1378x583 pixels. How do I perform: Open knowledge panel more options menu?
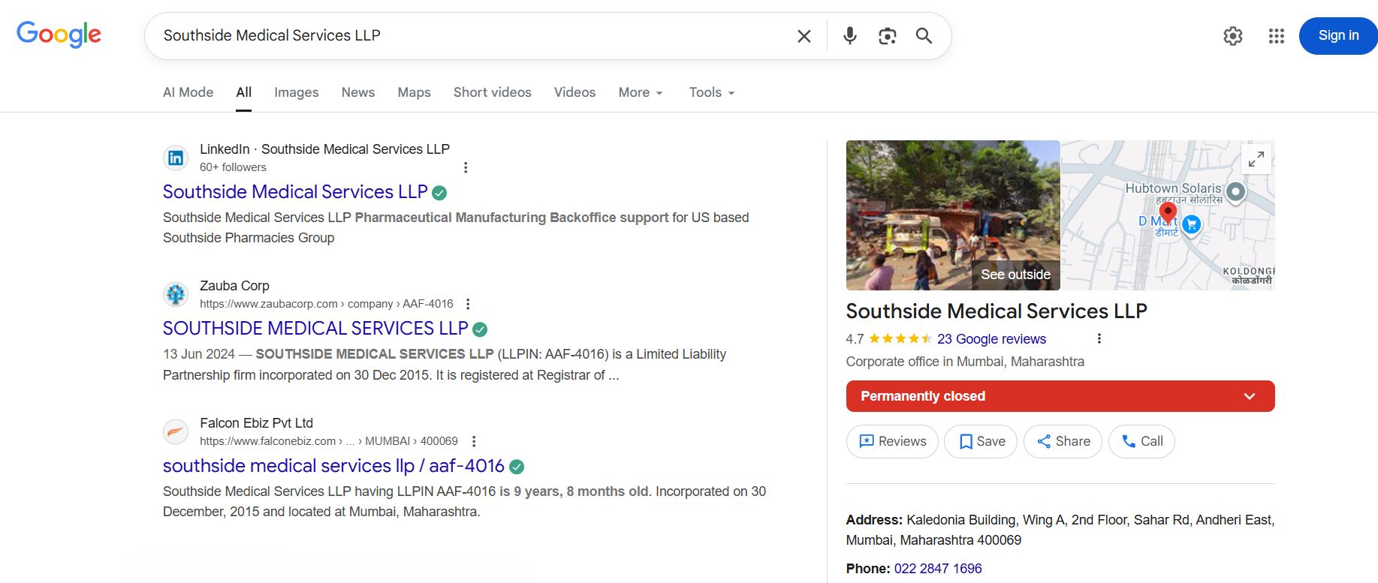coord(1099,338)
